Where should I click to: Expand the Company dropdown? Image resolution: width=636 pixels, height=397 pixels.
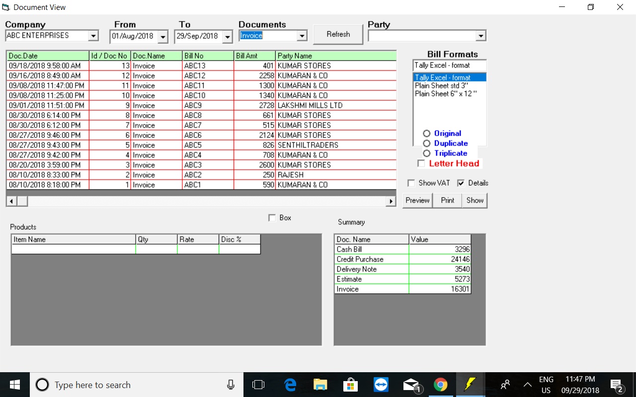click(93, 36)
